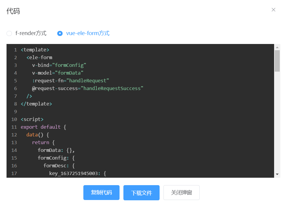Click the code scrollbar down arrow
Image resolution: width=283 pixels, height=211 pixels.
[277, 174]
